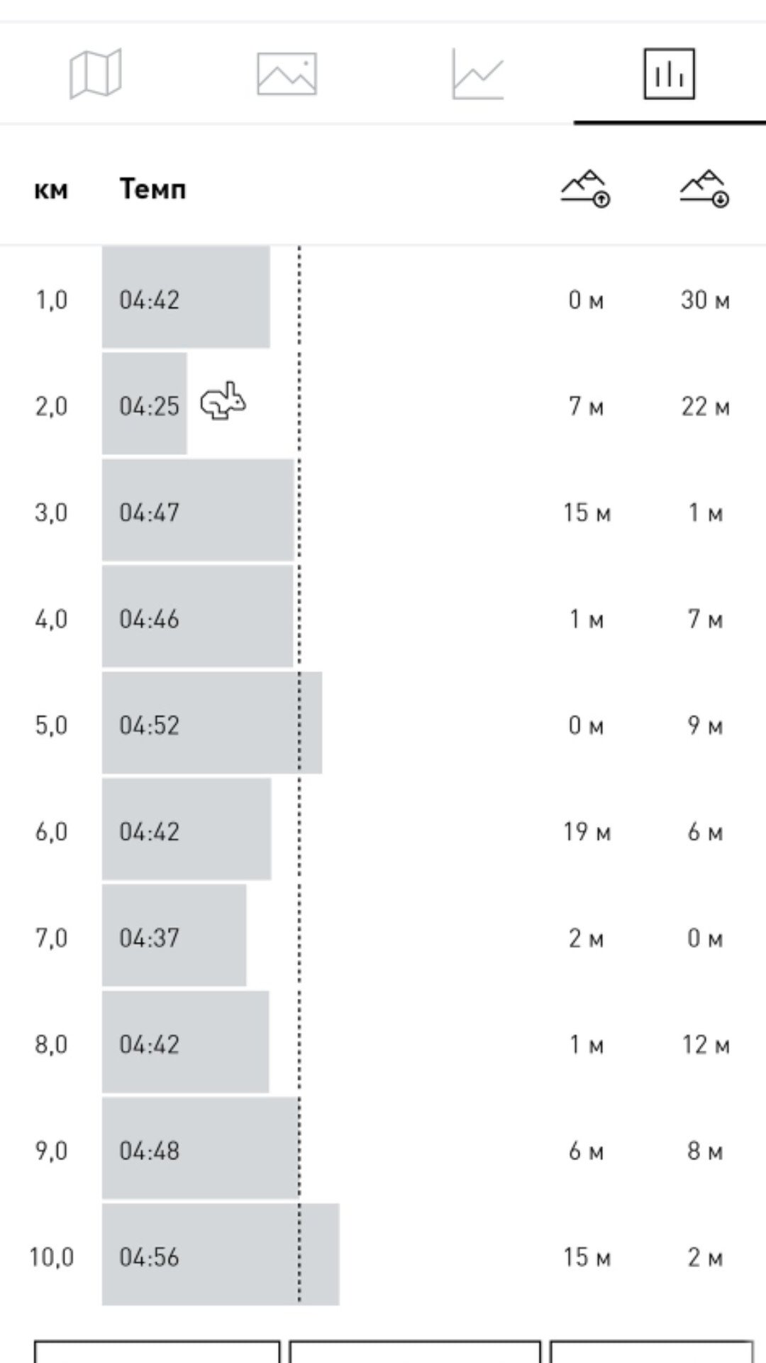Select the bar chart splits tab
This screenshot has width=766, height=1363.
(x=669, y=74)
